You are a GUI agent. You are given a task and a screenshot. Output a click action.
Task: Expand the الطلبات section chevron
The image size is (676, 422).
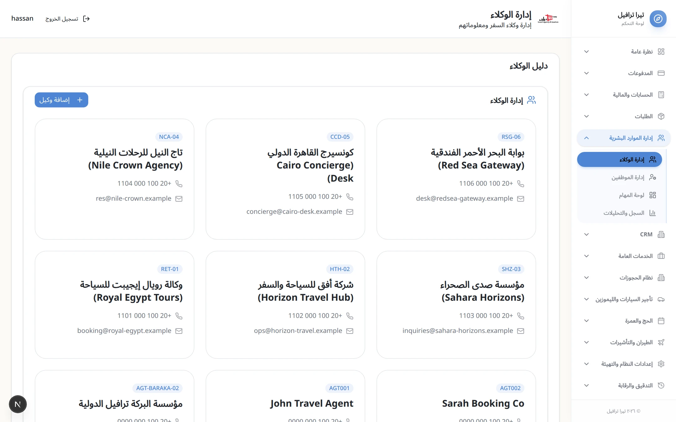click(586, 116)
